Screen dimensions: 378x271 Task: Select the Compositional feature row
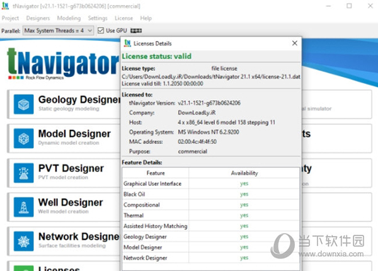(211, 205)
